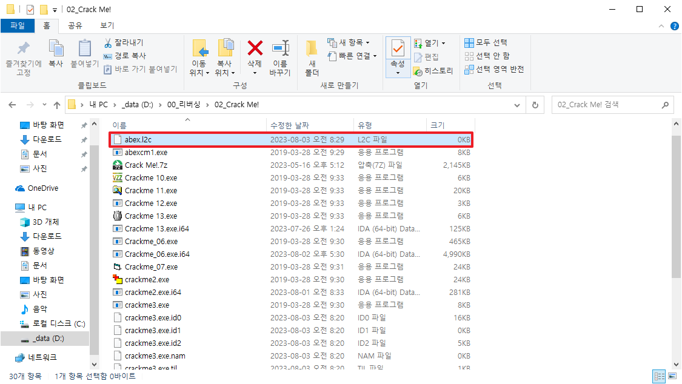Image resolution: width=682 pixels, height=384 pixels.
Task: Click History (히스토리) button
Action: point(433,71)
